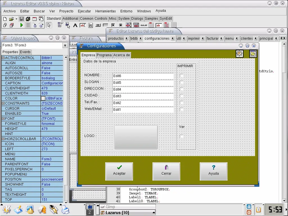Toggle the Ver checkbox beside LOGO

point(182,136)
